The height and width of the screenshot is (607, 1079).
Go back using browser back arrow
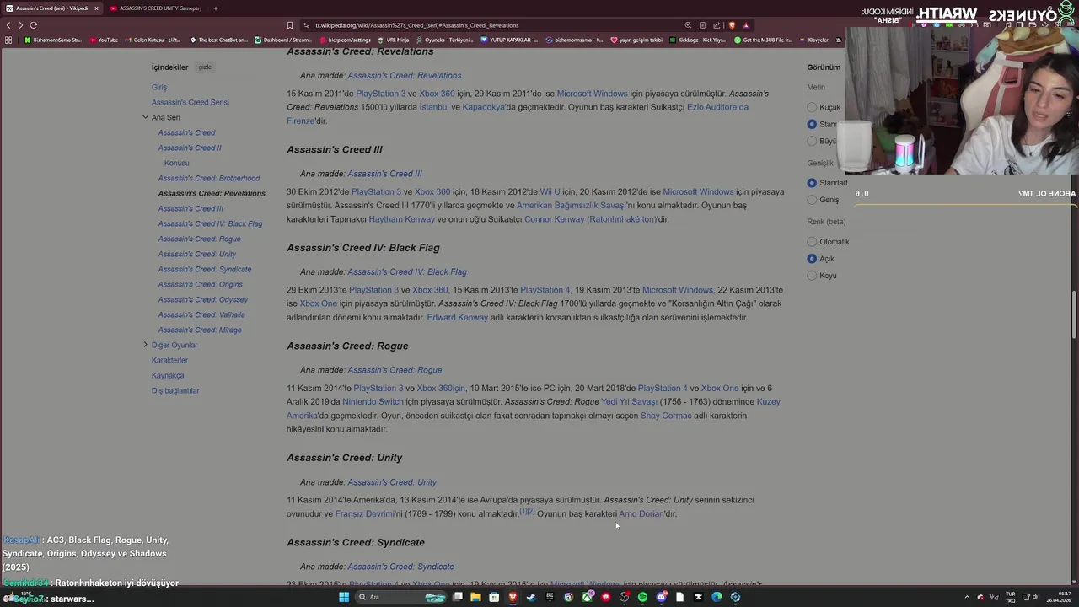click(8, 25)
